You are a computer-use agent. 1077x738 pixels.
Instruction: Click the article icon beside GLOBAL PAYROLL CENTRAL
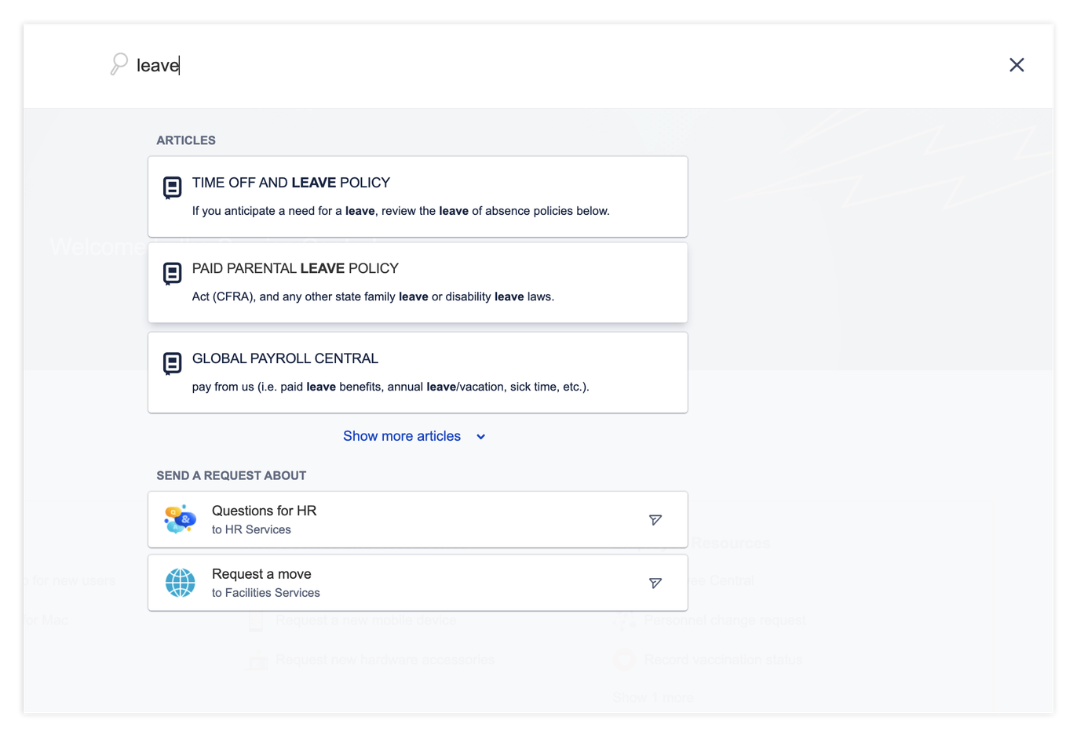click(172, 363)
